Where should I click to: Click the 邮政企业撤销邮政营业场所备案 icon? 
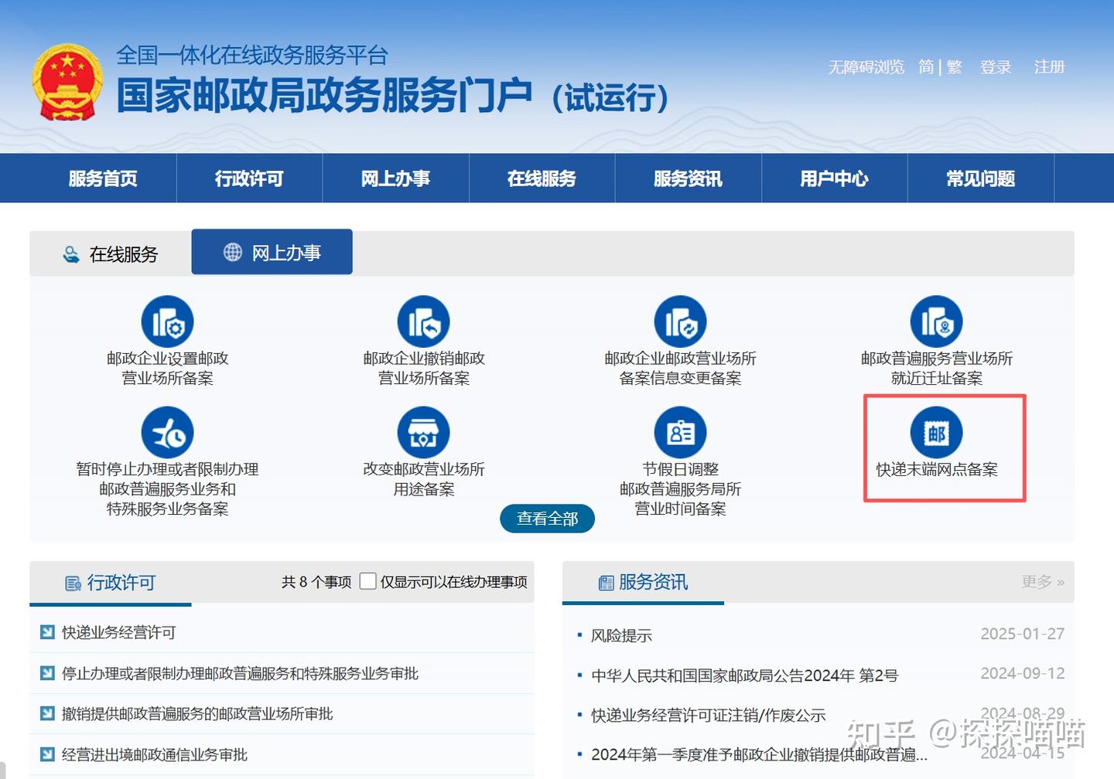pos(423,322)
